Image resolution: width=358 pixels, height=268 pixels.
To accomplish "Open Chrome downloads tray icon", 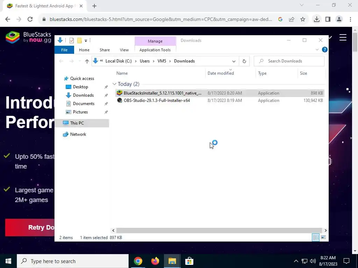I will tap(317, 20).
